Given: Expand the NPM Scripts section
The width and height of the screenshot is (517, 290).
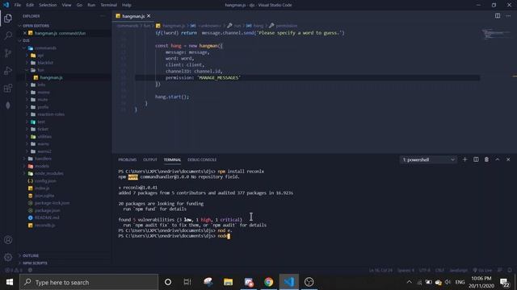Looking at the screenshot, I should (x=35, y=263).
